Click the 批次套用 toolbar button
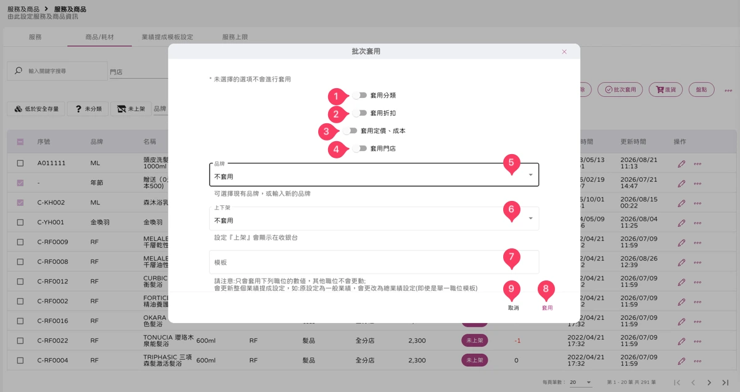This screenshot has height=392, width=740. [620, 89]
